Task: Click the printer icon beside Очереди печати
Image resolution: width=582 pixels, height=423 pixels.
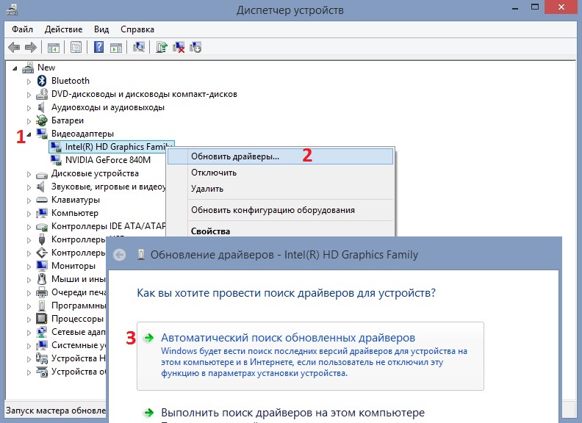Action: point(42,292)
